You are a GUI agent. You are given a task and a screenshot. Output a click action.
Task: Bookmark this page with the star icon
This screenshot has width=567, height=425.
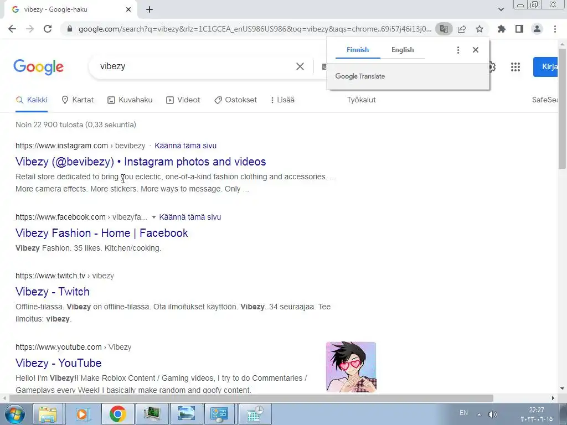(480, 29)
